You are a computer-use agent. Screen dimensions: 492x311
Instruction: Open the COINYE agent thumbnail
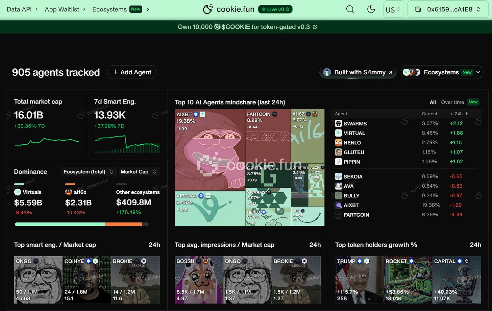[87, 280]
